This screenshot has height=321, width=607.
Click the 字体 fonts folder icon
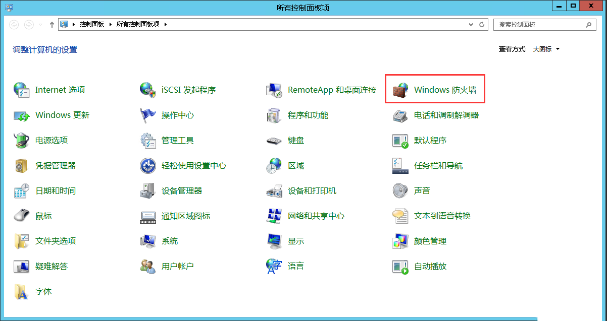pyautogui.click(x=21, y=291)
